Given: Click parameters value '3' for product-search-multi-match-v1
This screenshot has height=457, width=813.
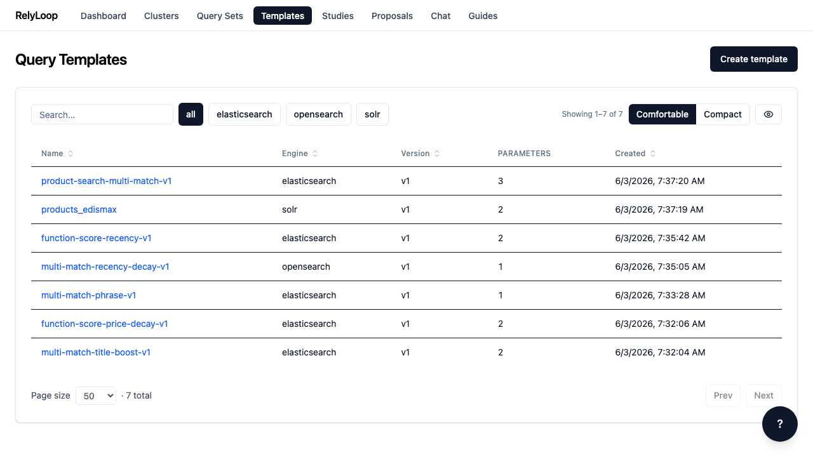Looking at the screenshot, I should coord(501,181).
